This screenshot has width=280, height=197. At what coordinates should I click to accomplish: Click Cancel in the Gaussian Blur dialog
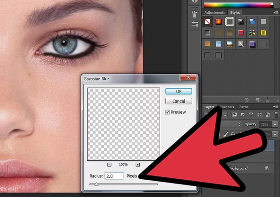(179, 101)
